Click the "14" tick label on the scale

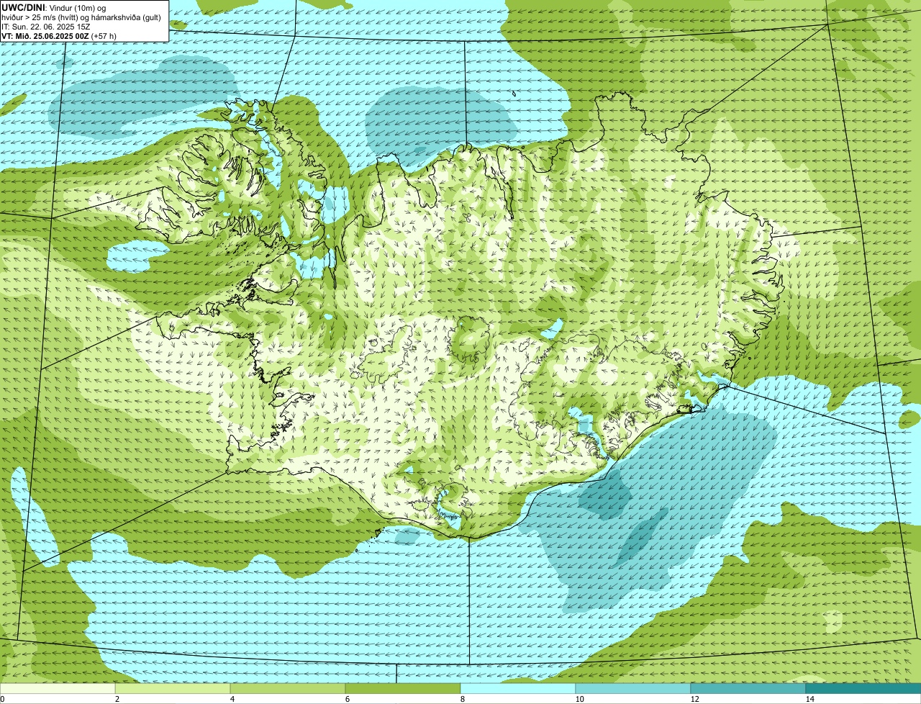[x=809, y=699]
